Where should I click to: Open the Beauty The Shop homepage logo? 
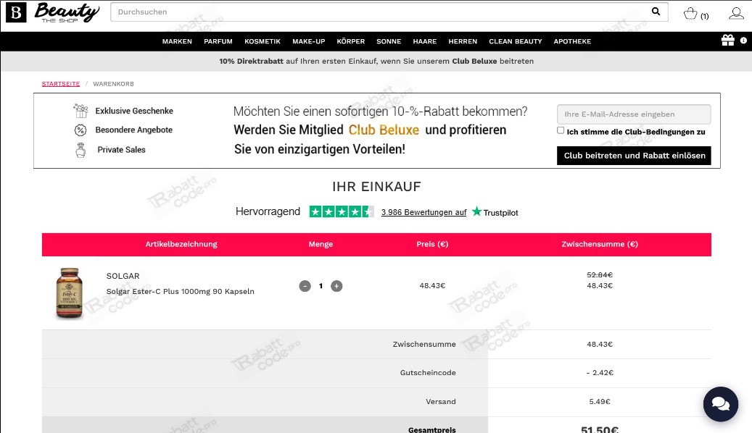[67, 12]
